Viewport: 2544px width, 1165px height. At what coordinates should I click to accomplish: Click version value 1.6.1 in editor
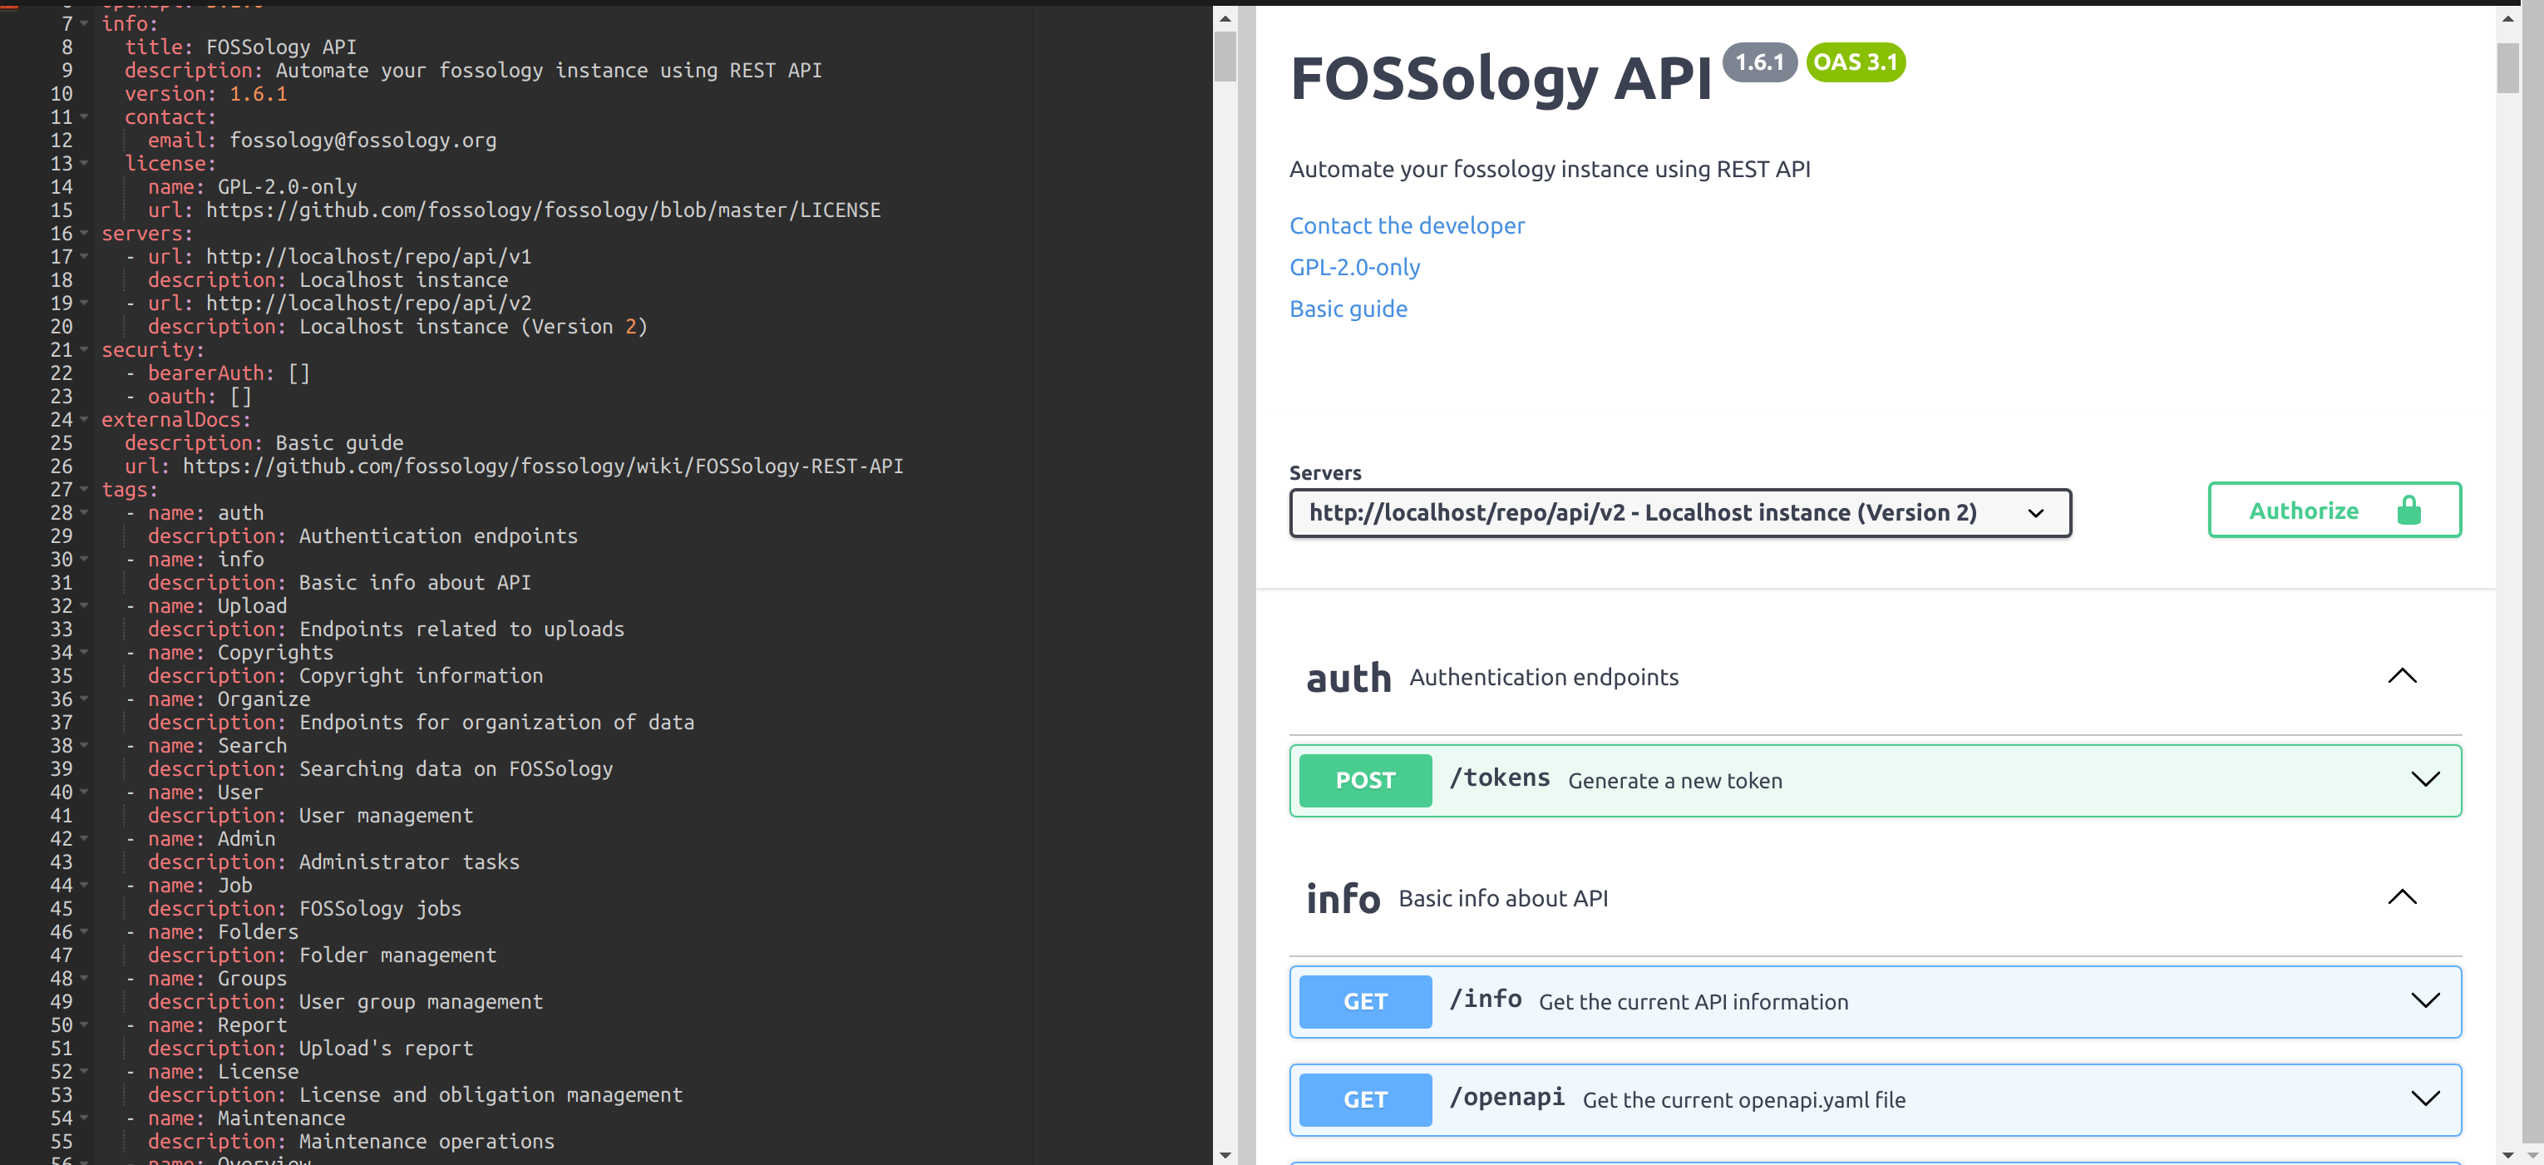click(x=259, y=95)
